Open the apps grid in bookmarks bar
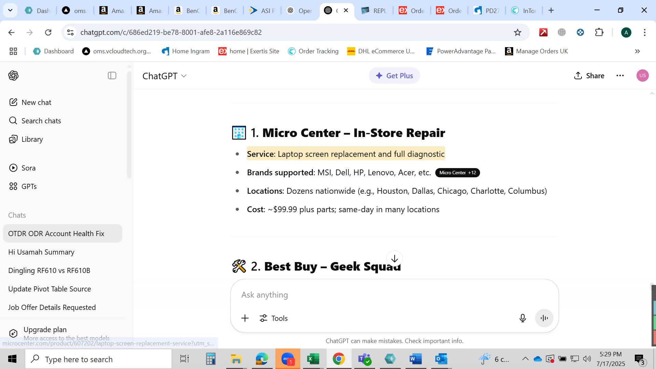The image size is (656, 369). (13, 51)
